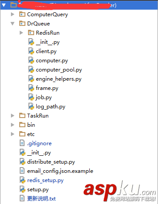Click the DrQueue package folder icon
This screenshot has width=158, height=204.
(x=22, y=24)
